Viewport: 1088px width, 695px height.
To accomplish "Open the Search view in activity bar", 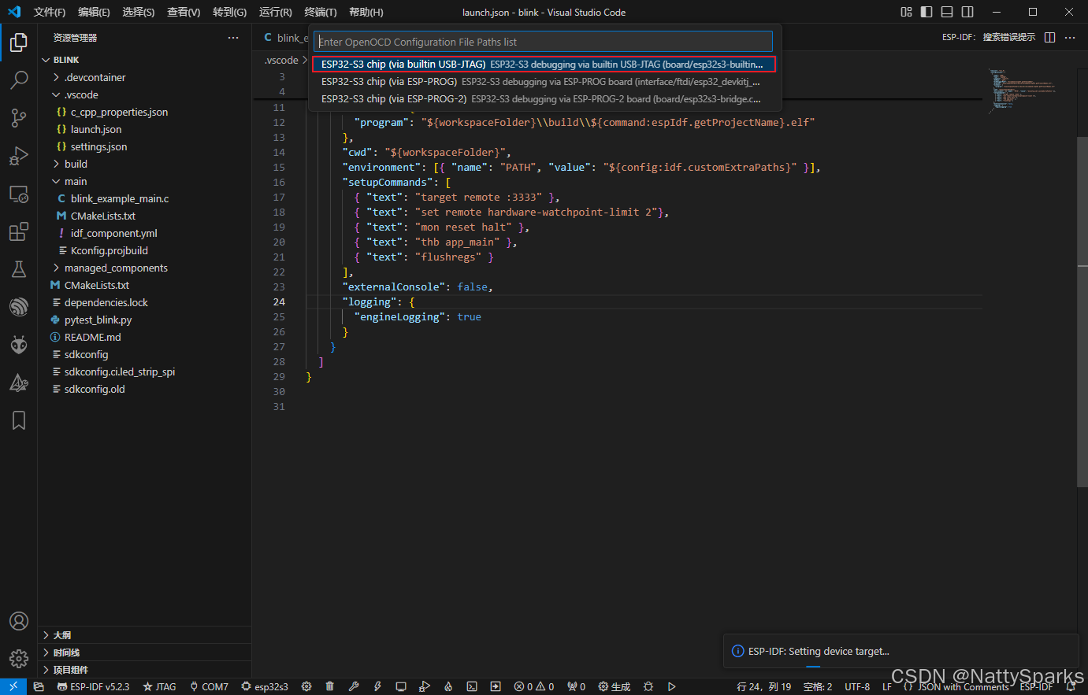I will pos(19,79).
